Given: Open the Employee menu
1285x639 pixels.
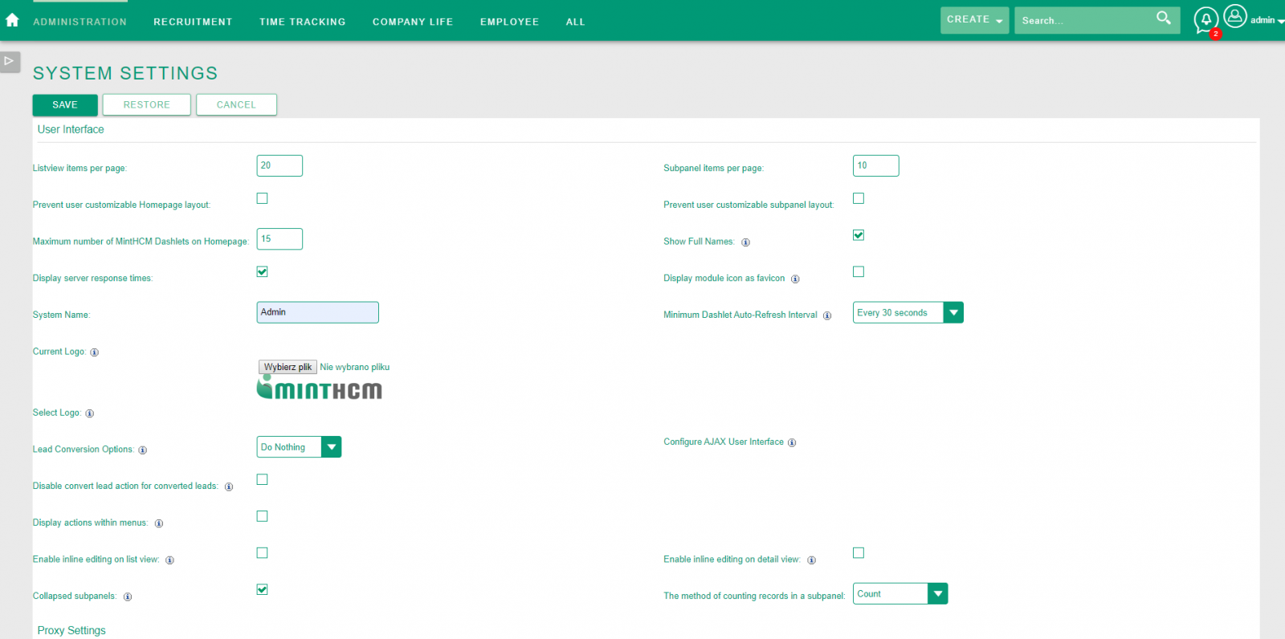Looking at the screenshot, I should click(509, 22).
